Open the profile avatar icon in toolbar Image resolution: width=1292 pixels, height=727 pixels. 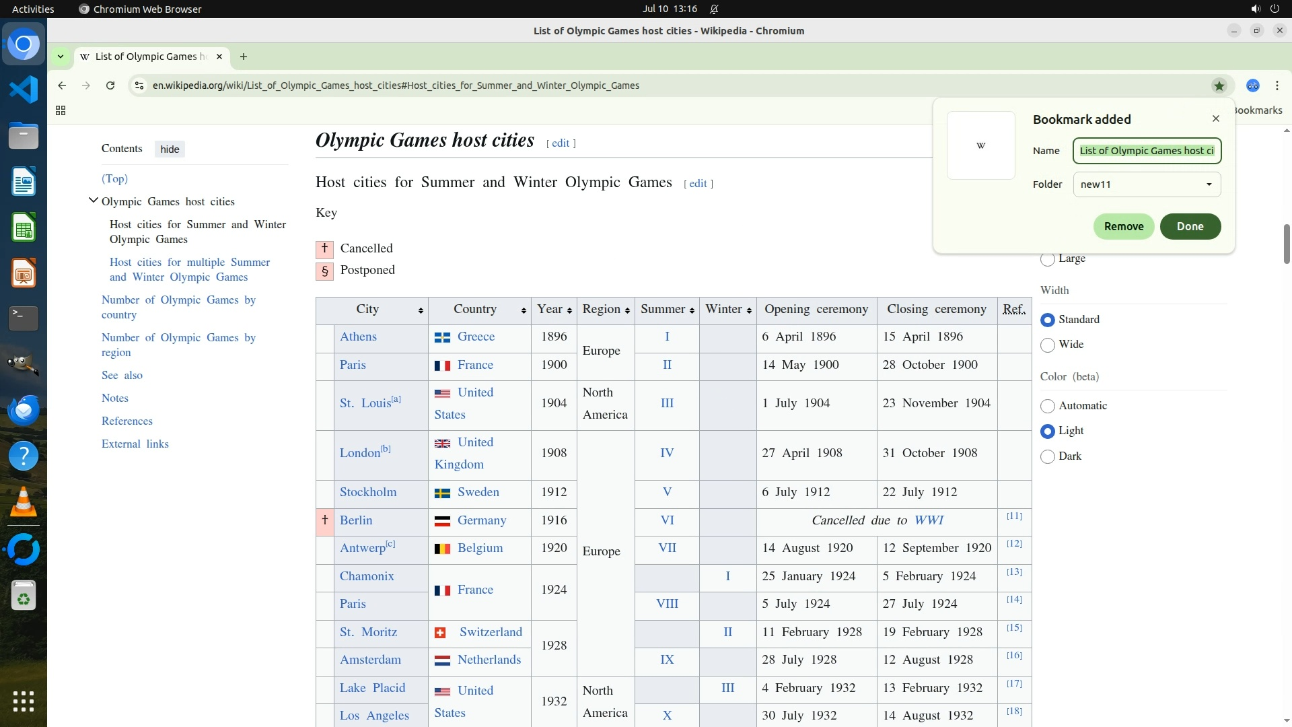1252,85
